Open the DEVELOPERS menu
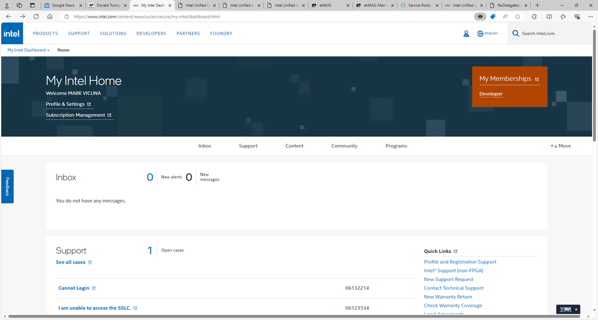The width and height of the screenshot is (598, 320). click(x=151, y=34)
